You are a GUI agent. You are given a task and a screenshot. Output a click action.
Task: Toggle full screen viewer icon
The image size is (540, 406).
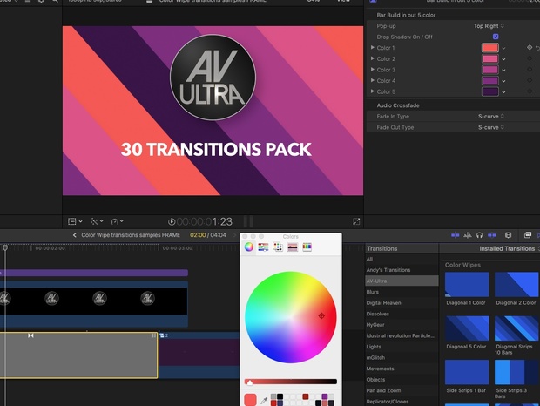tap(356, 221)
